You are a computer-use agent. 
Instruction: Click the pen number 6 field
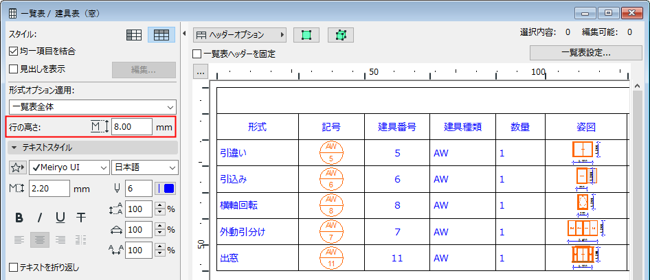pos(139,189)
